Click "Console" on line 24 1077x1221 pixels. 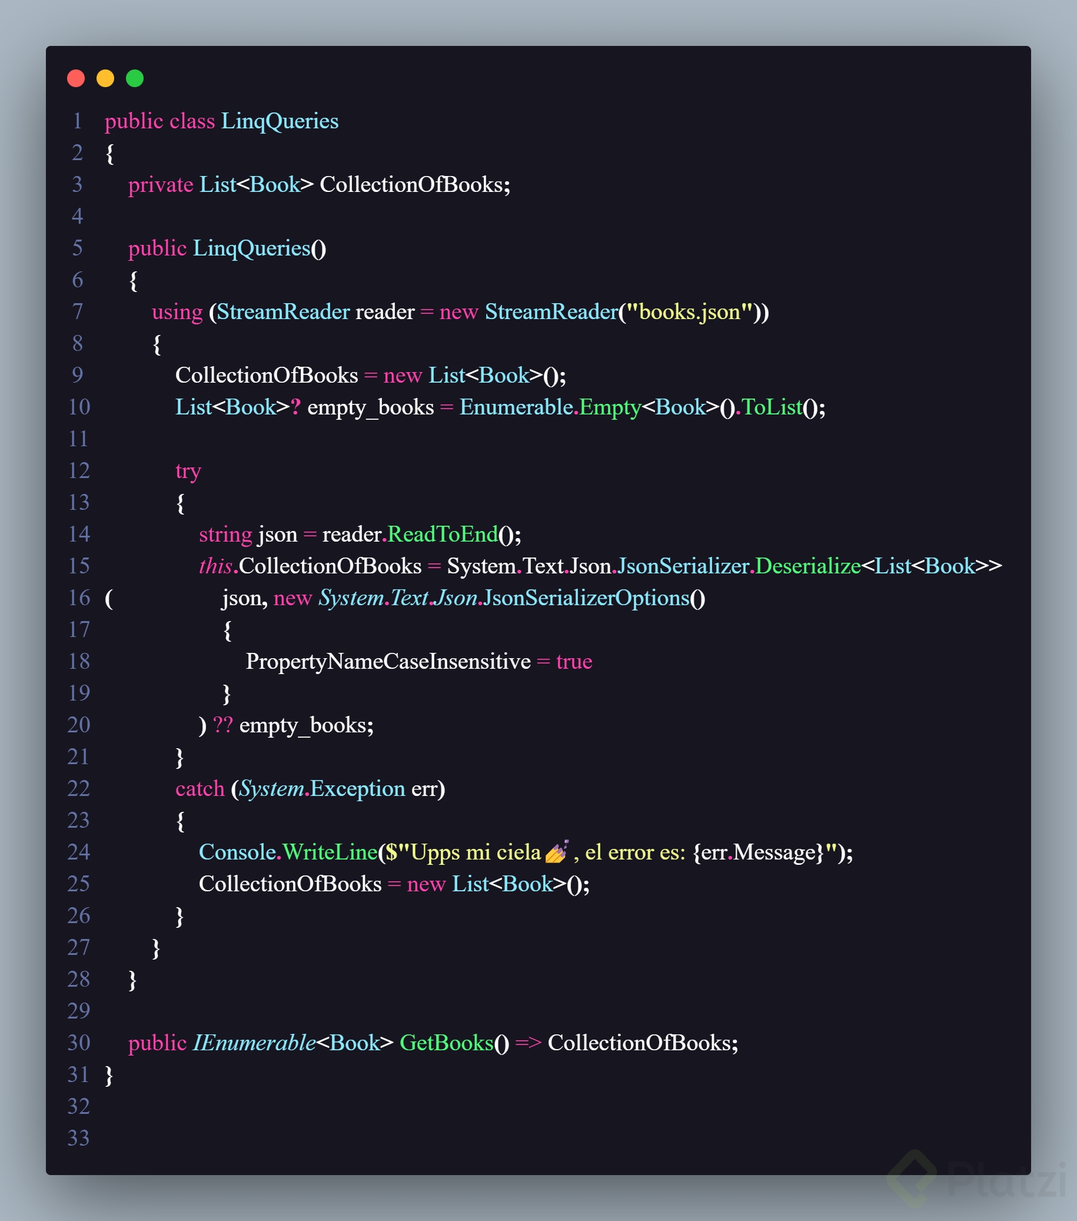click(x=237, y=852)
